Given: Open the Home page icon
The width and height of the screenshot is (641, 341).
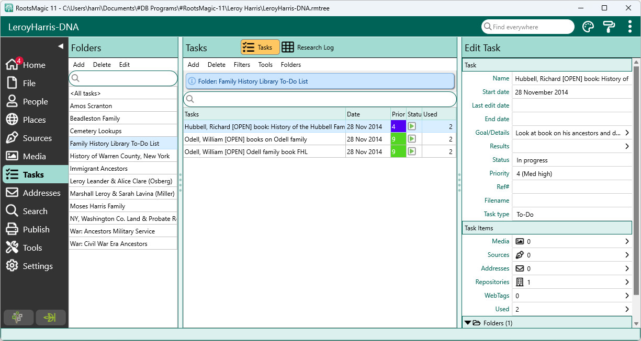Looking at the screenshot, I should (12, 65).
